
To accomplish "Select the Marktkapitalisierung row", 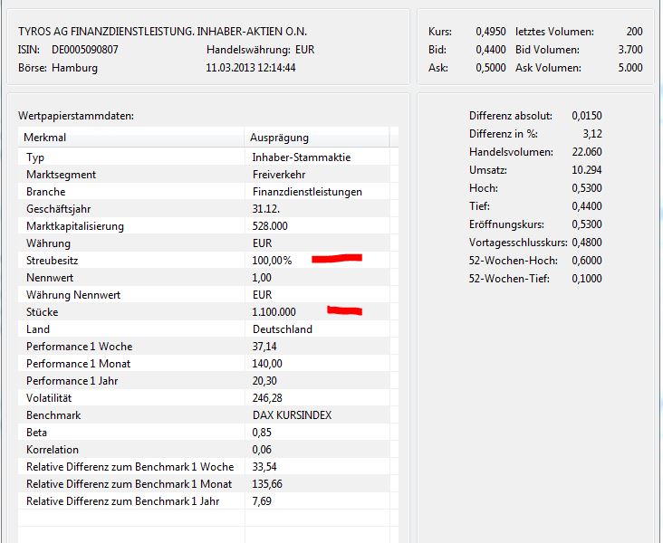I will 75,226.
